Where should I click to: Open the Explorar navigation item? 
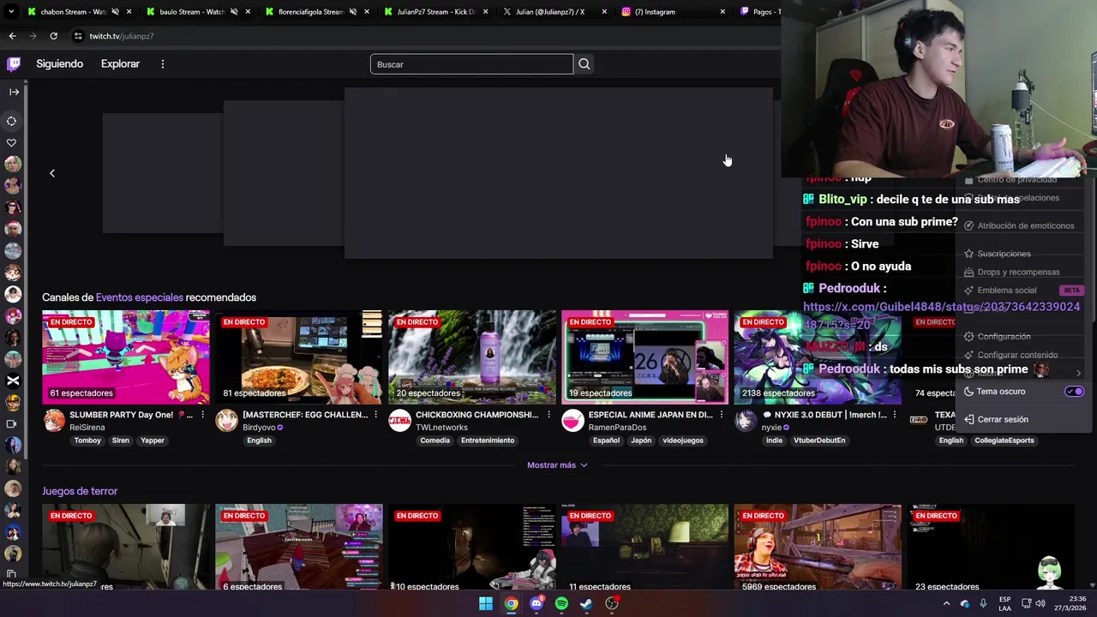(x=120, y=64)
